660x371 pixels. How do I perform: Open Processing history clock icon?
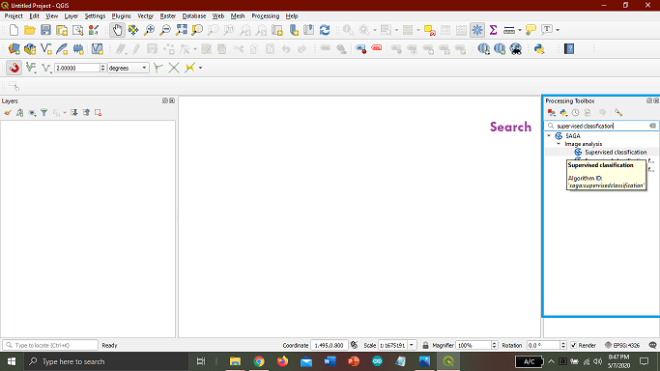[x=575, y=113]
